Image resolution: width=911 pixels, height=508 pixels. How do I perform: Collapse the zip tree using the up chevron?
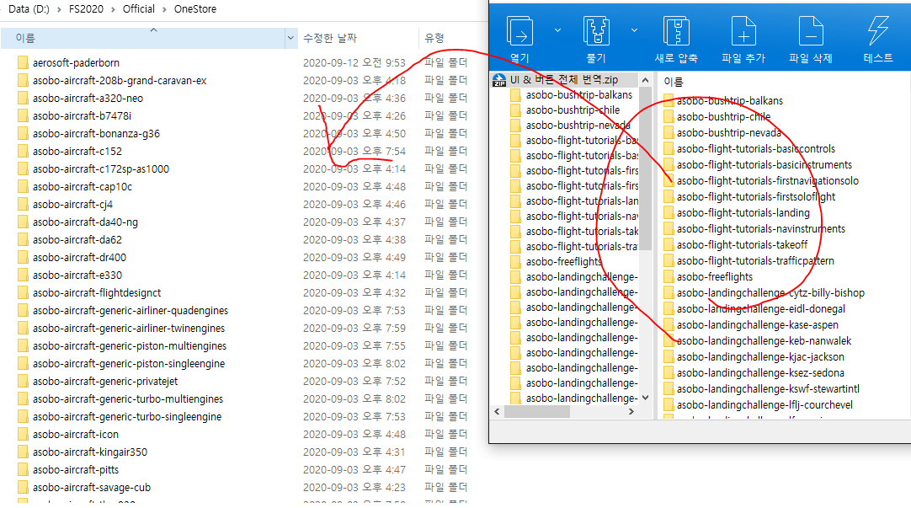[x=645, y=80]
